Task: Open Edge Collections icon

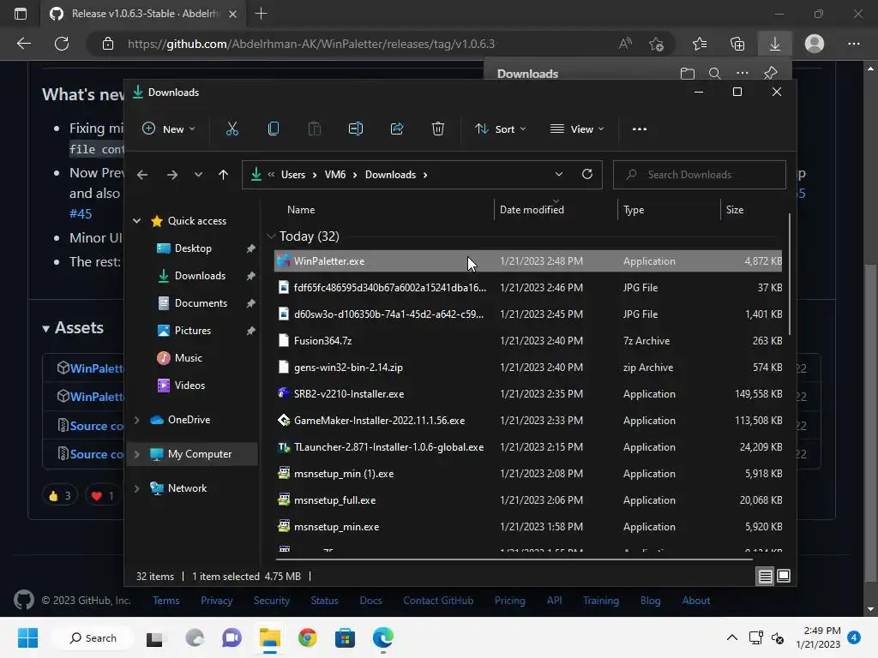Action: click(737, 44)
